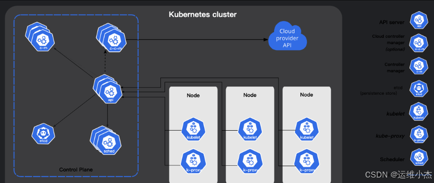Click the italic 'kube-proxy' legend text
The image size is (434, 183).
(x=390, y=136)
